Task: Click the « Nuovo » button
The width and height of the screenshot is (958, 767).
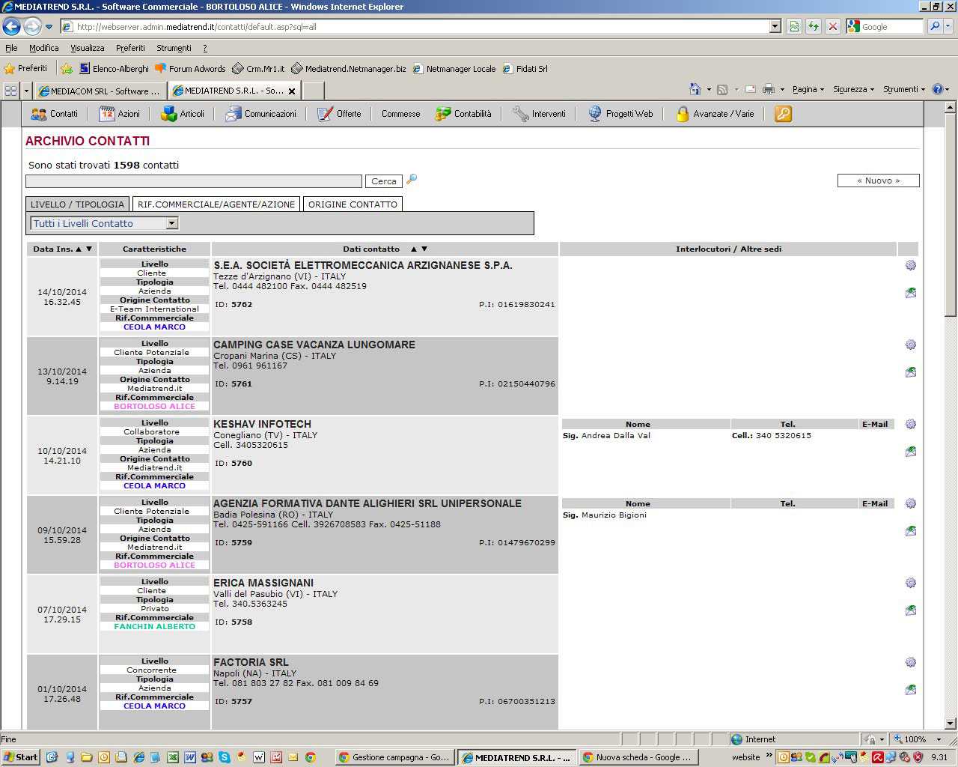Action: click(878, 181)
